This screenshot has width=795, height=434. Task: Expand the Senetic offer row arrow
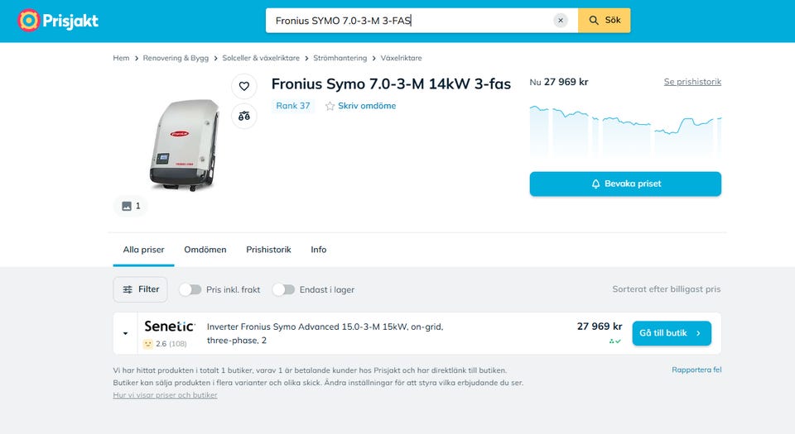point(126,334)
